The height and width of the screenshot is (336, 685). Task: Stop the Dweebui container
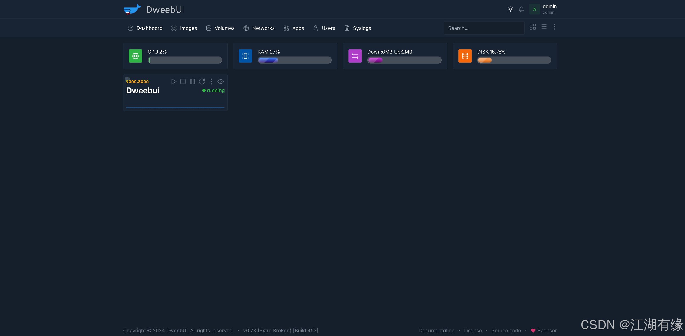183,82
